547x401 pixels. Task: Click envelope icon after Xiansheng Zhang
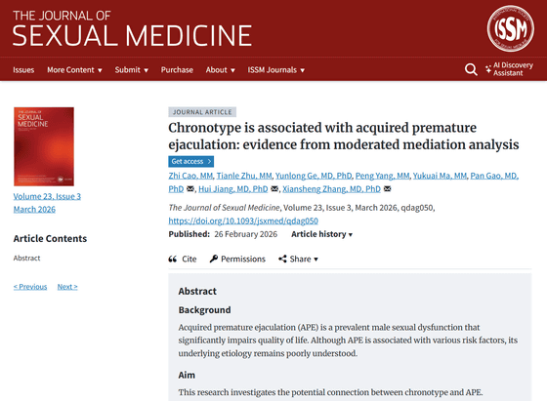click(x=387, y=189)
